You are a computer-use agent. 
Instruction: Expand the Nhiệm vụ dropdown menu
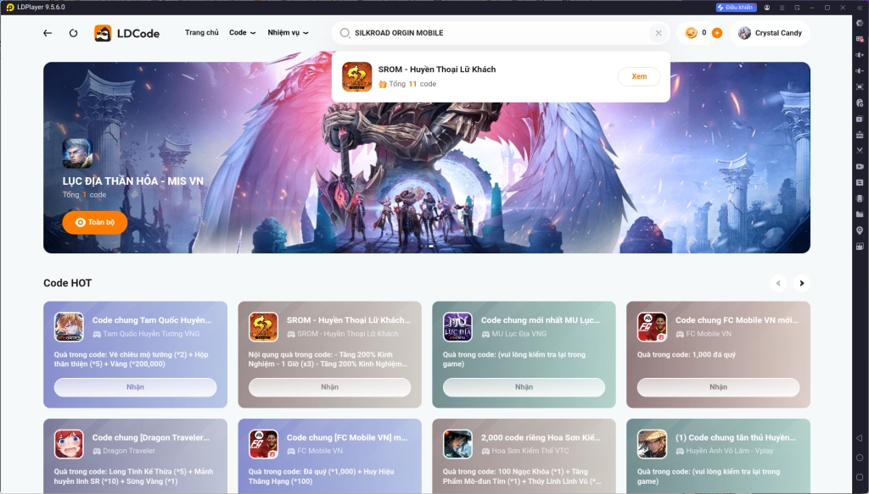pos(289,33)
